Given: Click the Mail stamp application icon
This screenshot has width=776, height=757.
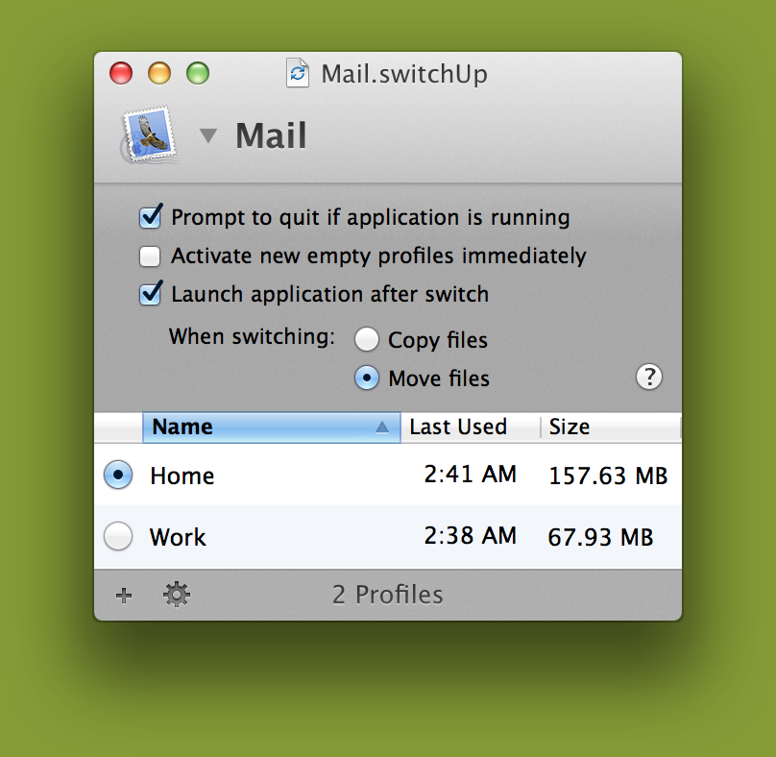Looking at the screenshot, I should tap(150, 136).
